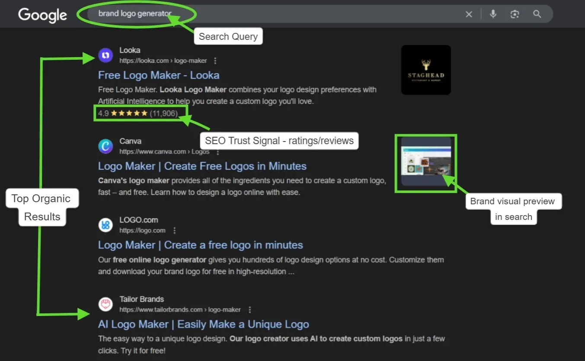The width and height of the screenshot is (585, 361).
Task: Open "Free Logo Maker - Looka" link
Action: [x=159, y=75]
